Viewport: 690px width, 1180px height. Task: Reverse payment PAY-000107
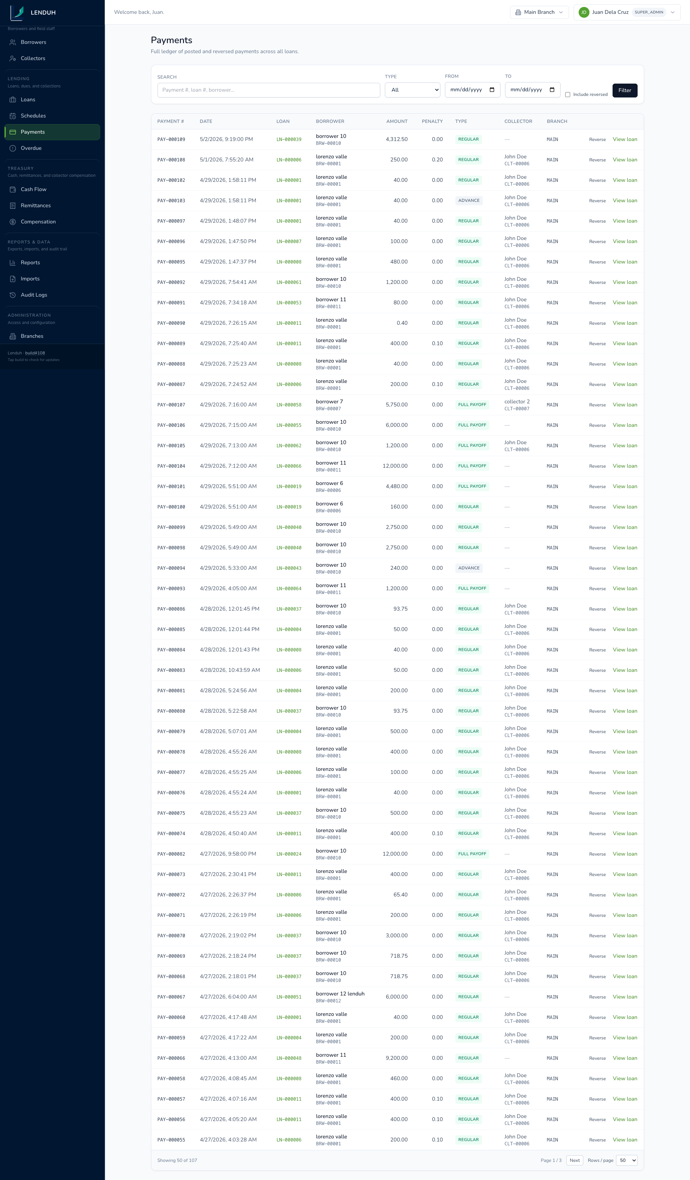point(597,405)
